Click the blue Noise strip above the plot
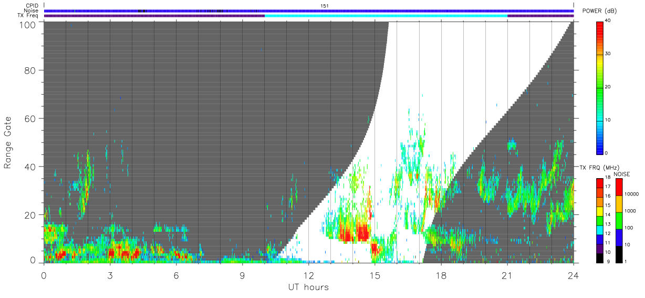 point(309,11)
